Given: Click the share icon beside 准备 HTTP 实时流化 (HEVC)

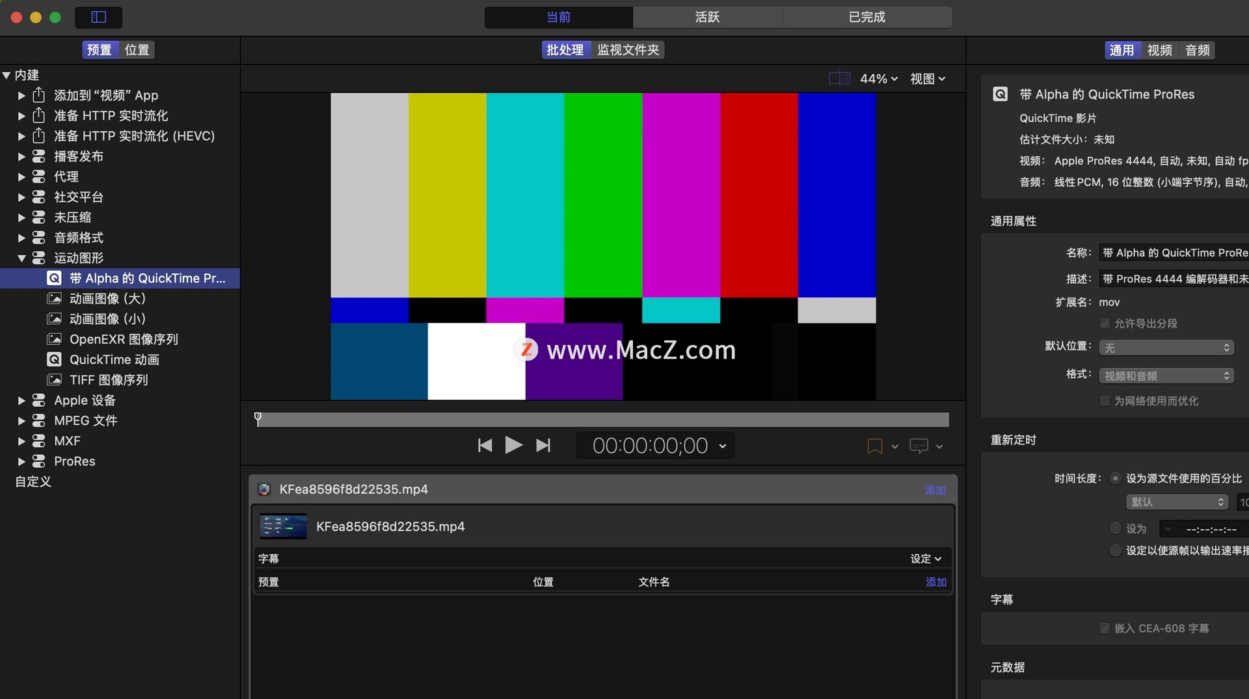Looking at the screenshot, I should click(39, 135).
